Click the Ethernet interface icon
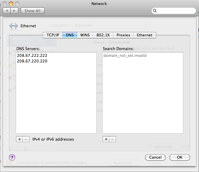The height and width of the screenshot is (172, 199). pyautogui.click(x=14, y=26)
